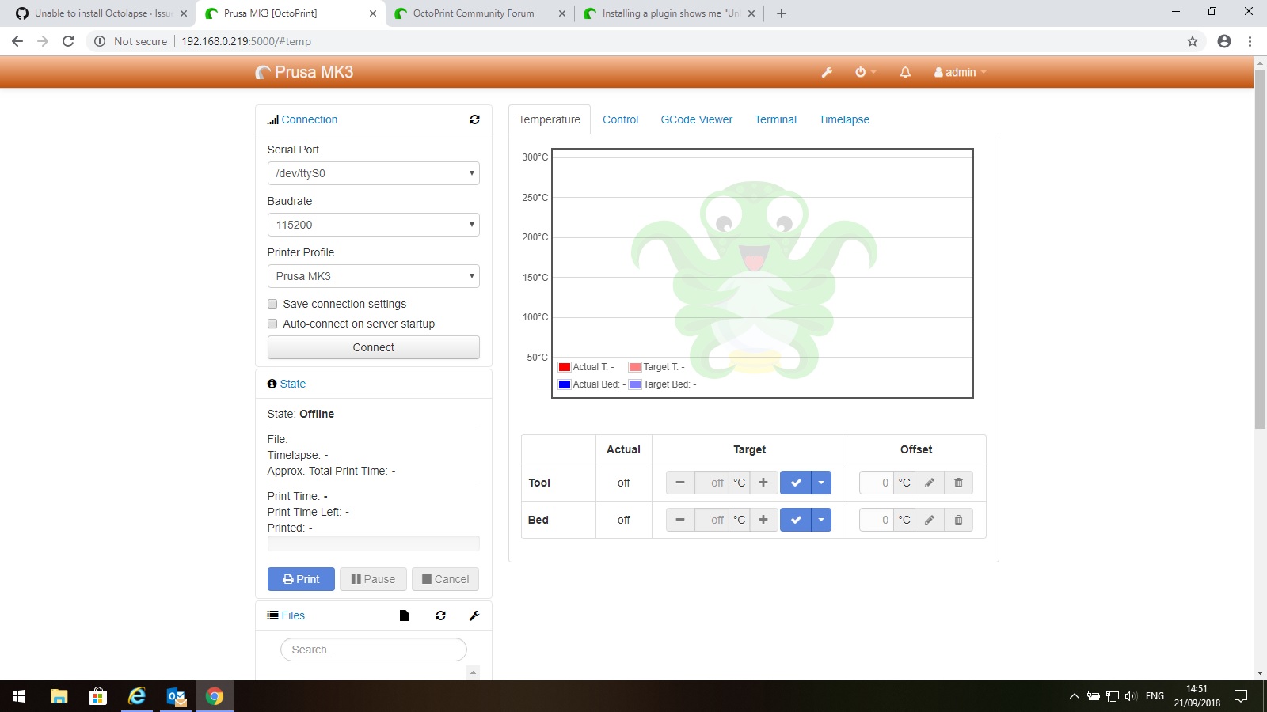The height and width of the screenshot is (712, 1267).
Task: Increase Tool target temperature
Action: tap(763, 483)
